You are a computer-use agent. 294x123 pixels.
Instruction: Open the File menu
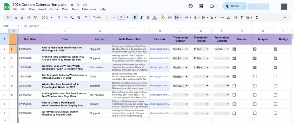[x=15, y=9]
